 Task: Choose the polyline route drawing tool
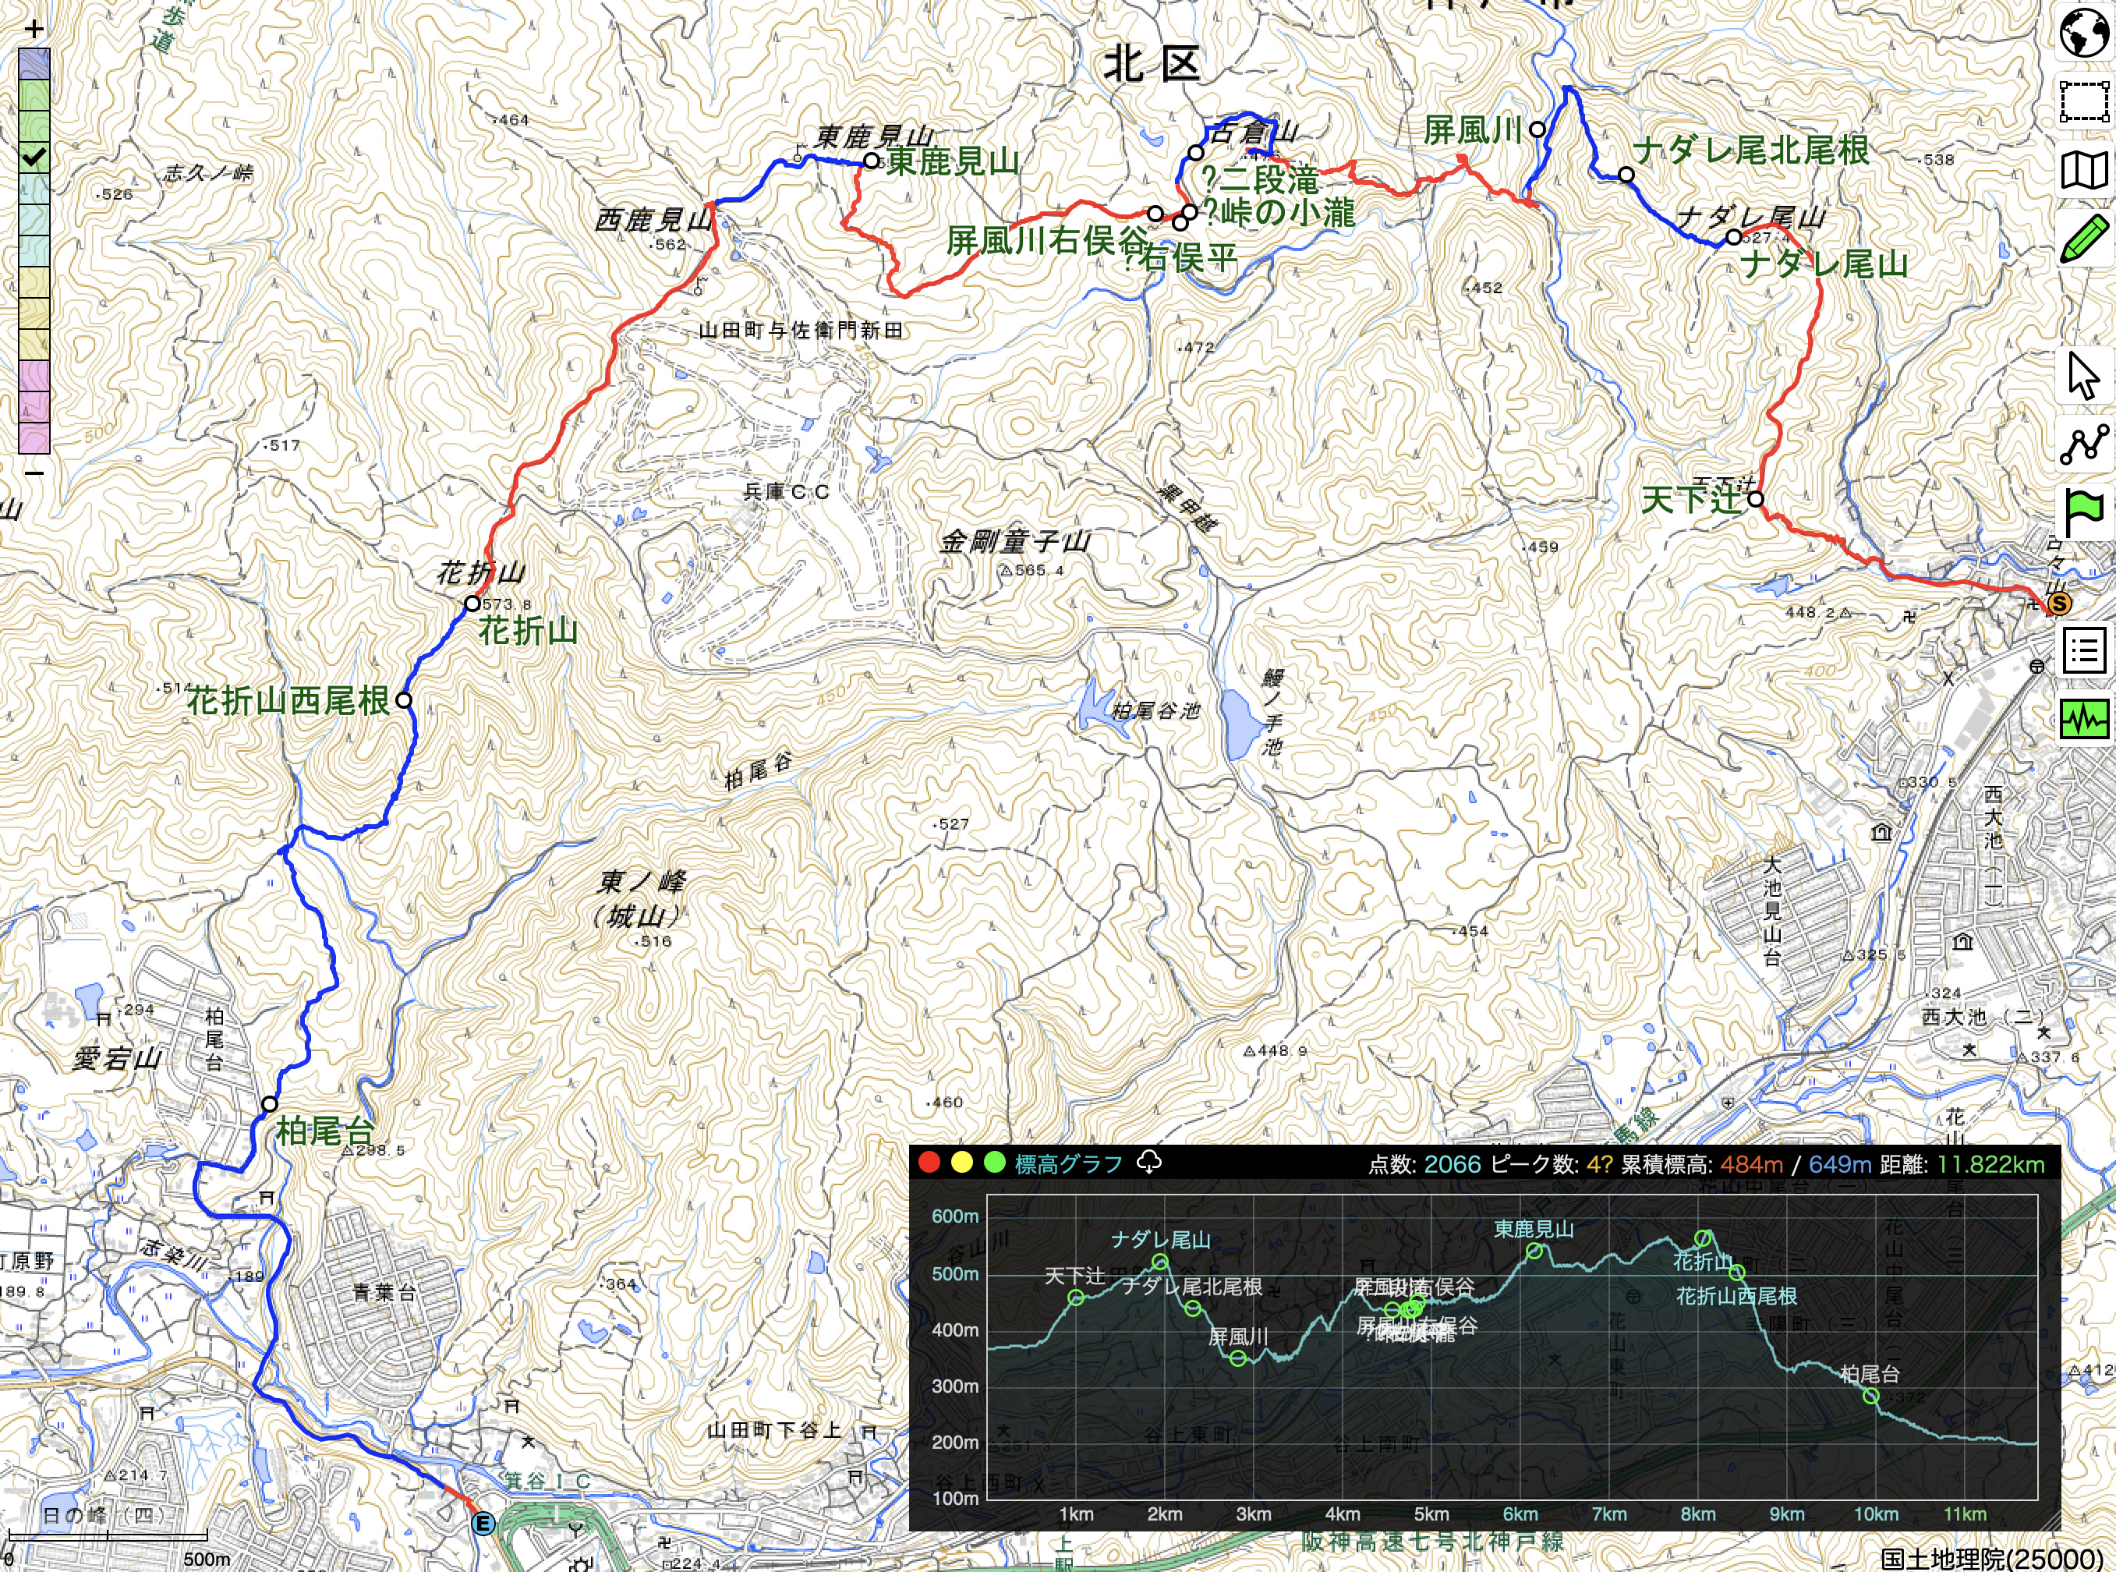[2084, 445]
